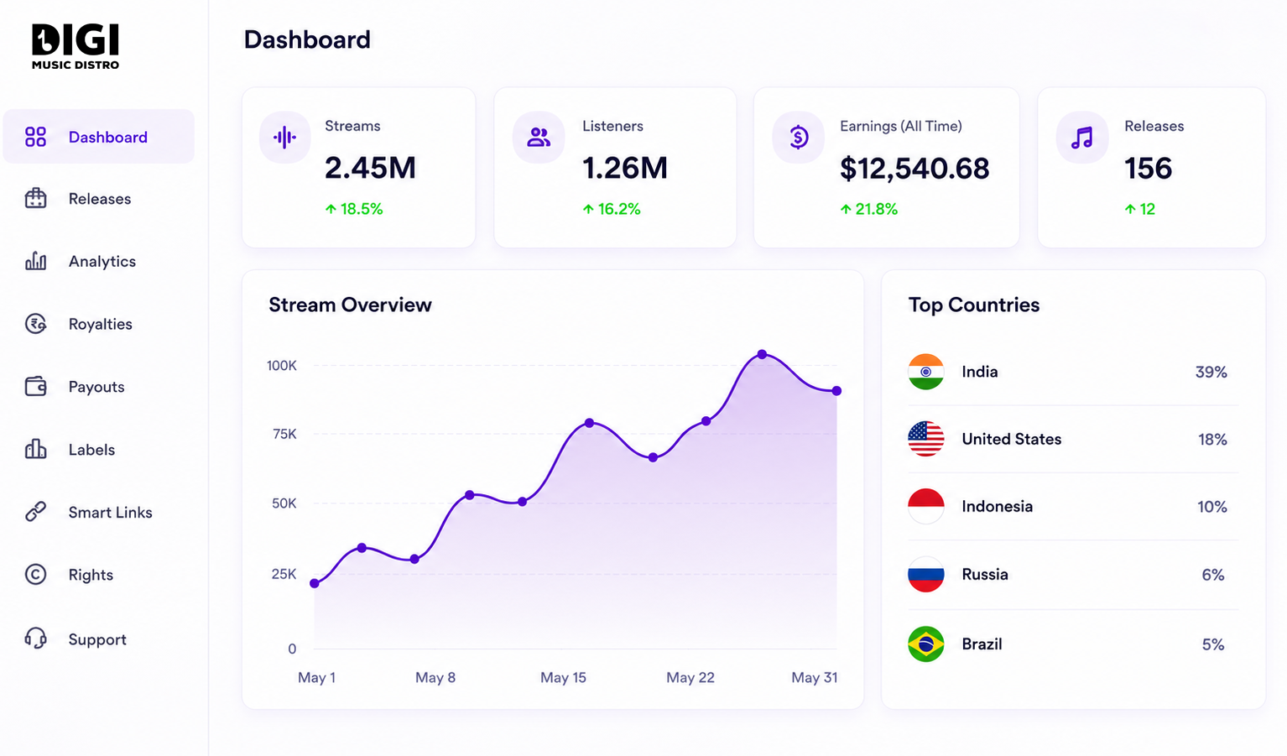Open the Analytics section
The image size is (1287, 756).
pos(99,261)
